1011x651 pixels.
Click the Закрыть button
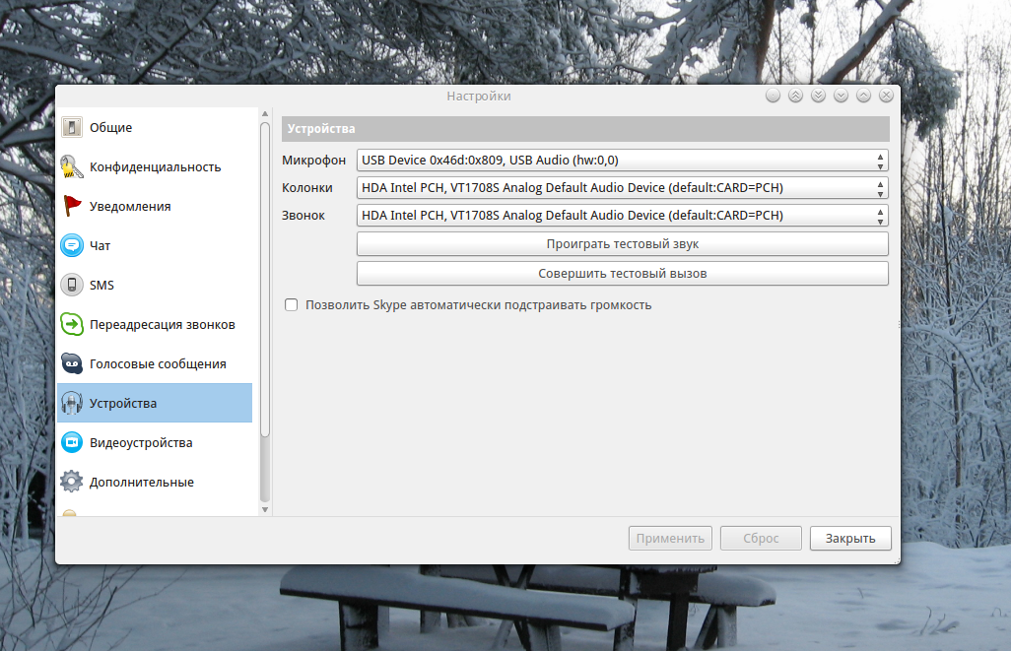coord(850,538)
